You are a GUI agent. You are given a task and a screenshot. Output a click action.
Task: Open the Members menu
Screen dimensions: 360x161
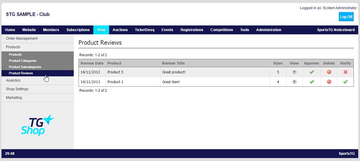pyautogui.click(x=51, y=30)
